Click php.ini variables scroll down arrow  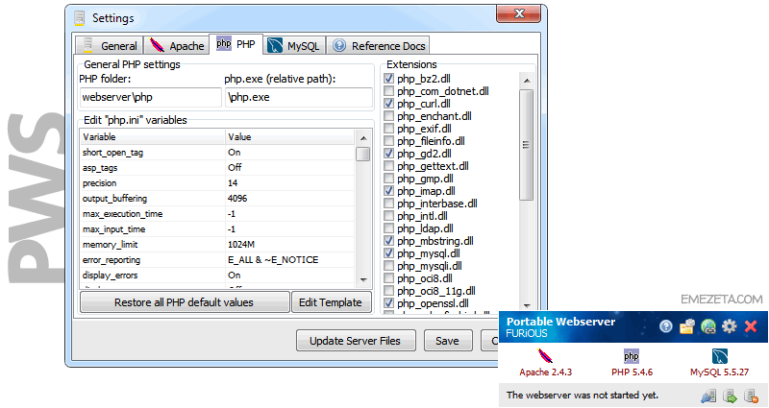pyautogui.click(x=363, y=280)
